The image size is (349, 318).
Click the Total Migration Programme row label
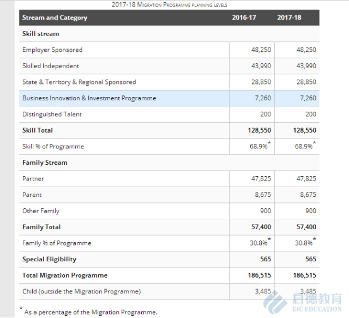click(65, 275)
